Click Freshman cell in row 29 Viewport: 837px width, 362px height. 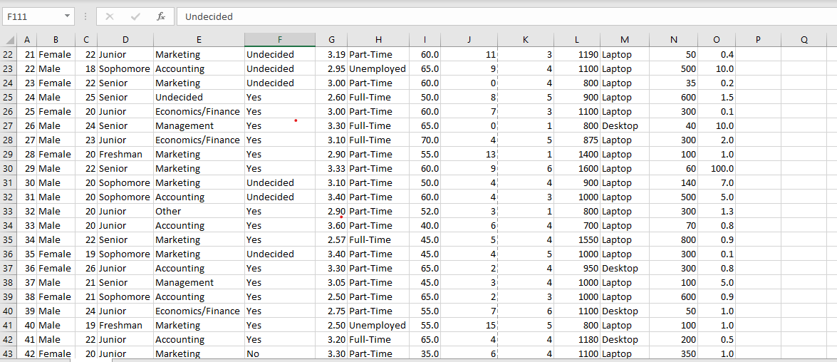tap(125, 155)
